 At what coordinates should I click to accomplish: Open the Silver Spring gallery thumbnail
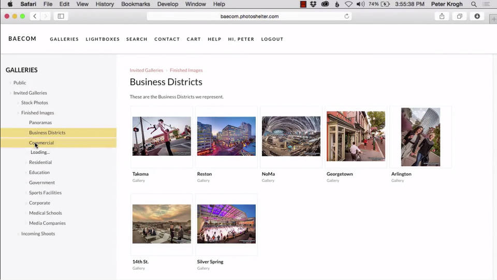pyautogui.click(x=226, y=224)
